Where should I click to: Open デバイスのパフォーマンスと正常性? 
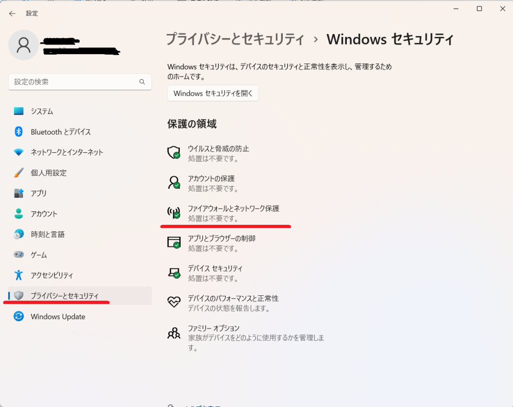pos(223,303)
